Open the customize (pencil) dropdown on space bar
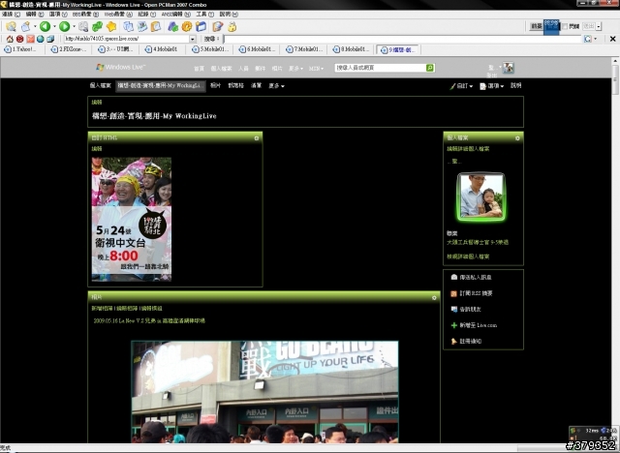620x453 pixels. click(x=461, y=86)
